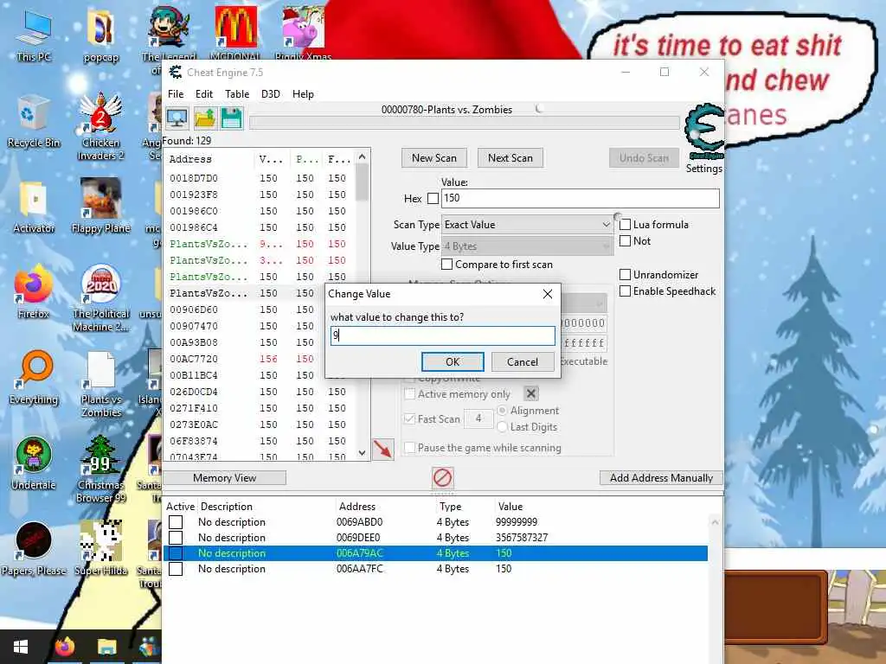The width and height of the screenshot is (886, 664).
Task: Launch Papers, Please shortcut
Action: coord(34,549)
